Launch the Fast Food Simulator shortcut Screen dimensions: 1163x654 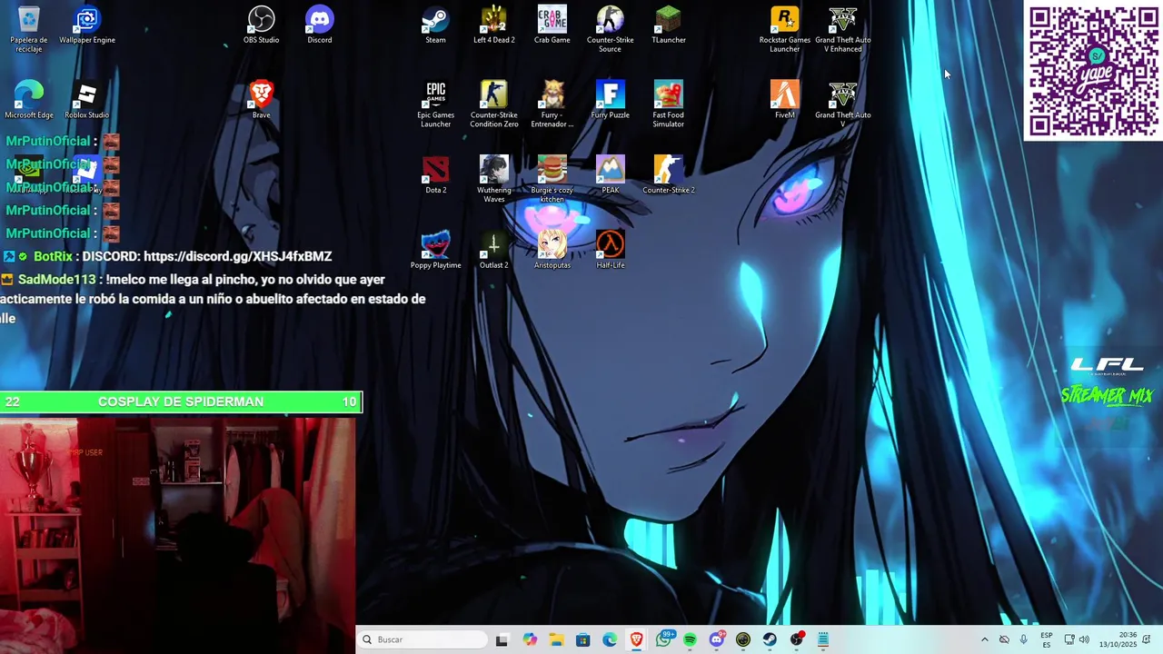669,104
